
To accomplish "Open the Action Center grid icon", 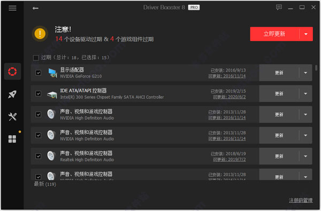I will point(12,139).
